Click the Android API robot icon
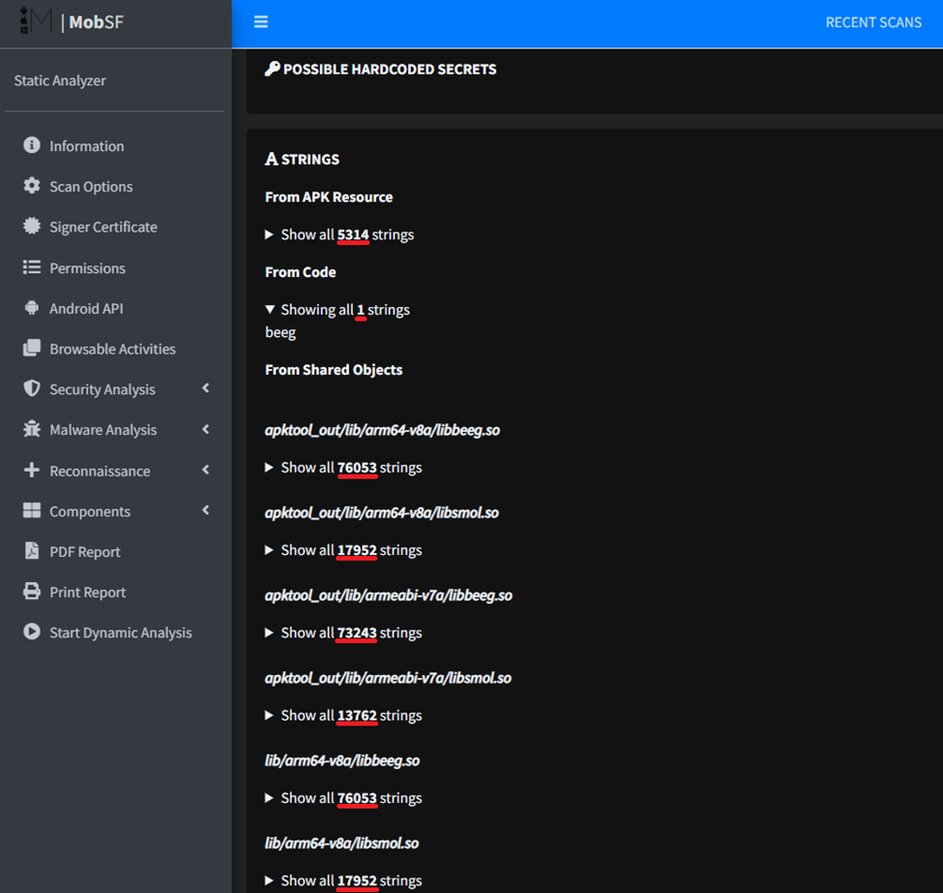943x893 pixels. [x=32, y=308]
